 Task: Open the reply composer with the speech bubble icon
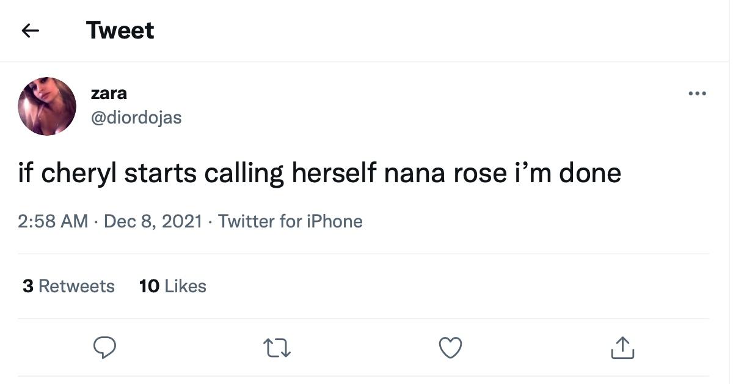tap(104, 347)
